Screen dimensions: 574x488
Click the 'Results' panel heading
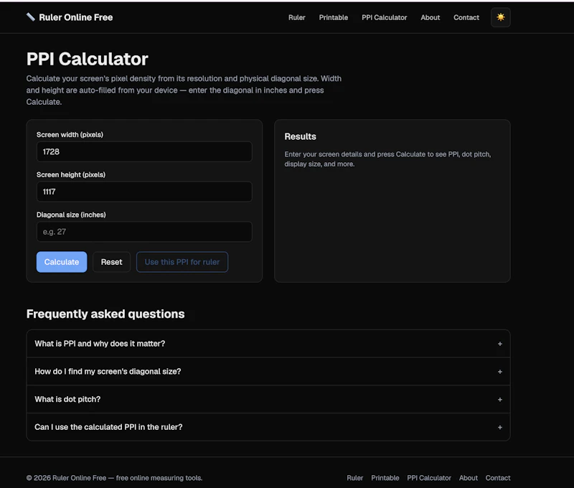[300, 136]
